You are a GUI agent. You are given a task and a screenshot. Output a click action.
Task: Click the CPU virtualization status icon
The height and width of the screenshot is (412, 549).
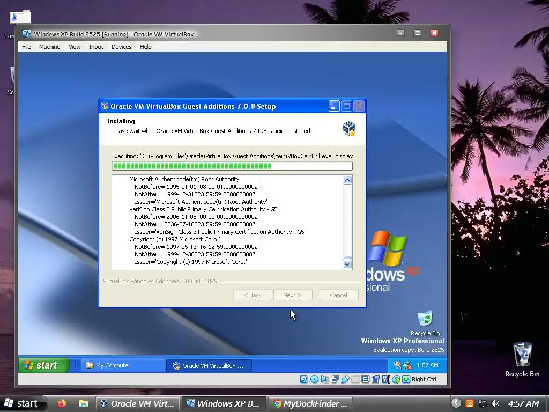(x=385, y=379)
